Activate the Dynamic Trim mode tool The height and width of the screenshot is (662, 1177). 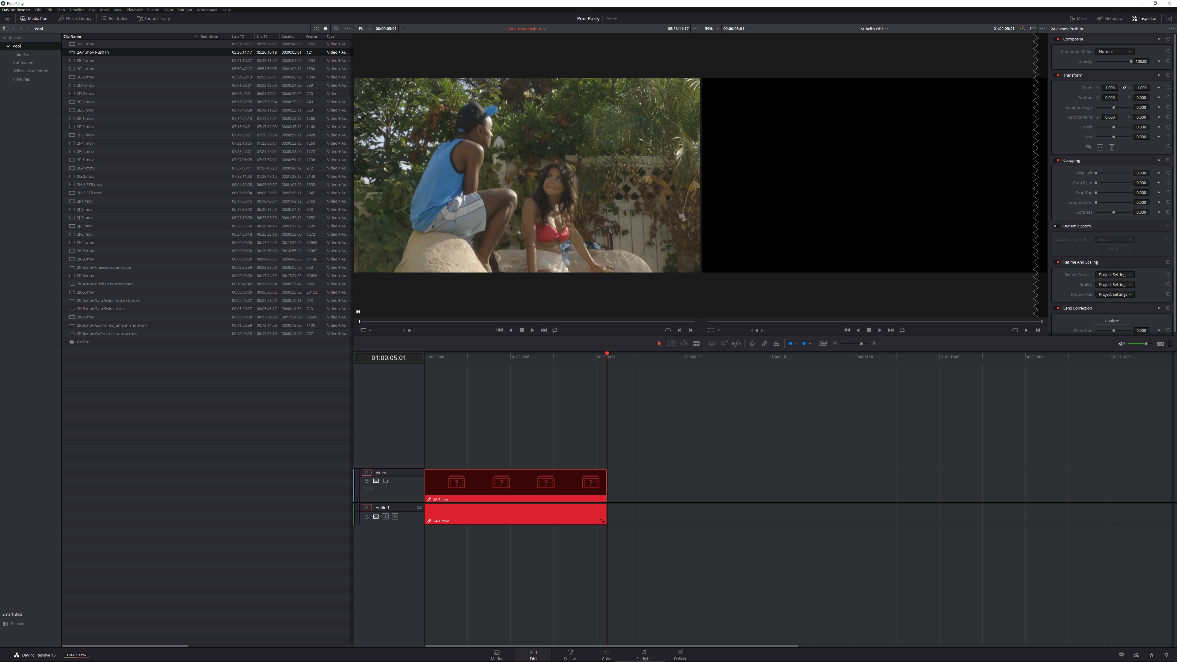coord(684,344)
